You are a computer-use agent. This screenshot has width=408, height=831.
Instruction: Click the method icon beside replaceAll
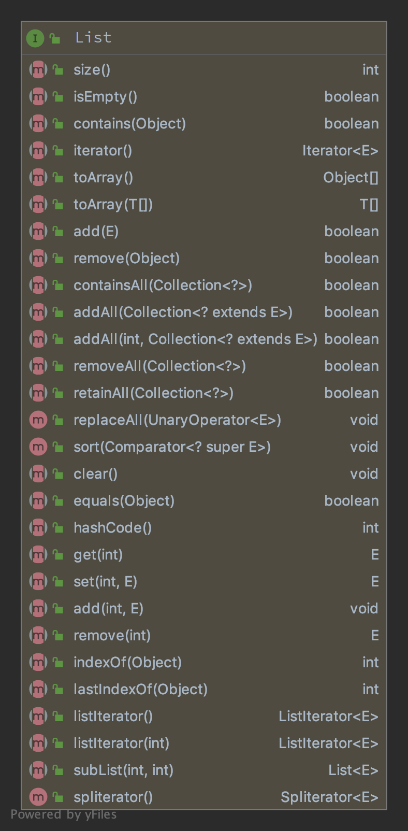pyautogui.click(x=38, y=420)
